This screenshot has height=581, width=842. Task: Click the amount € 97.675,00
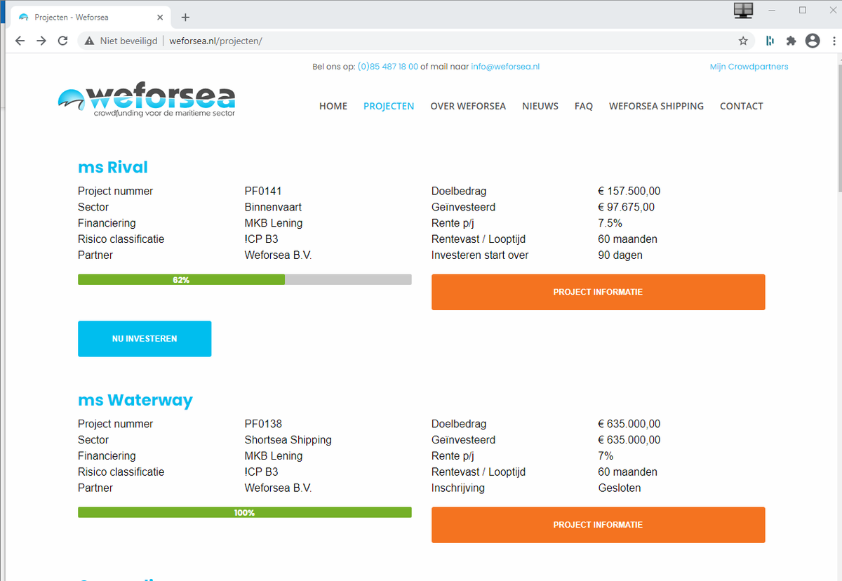pyautogui.click(x=627, y=207)
